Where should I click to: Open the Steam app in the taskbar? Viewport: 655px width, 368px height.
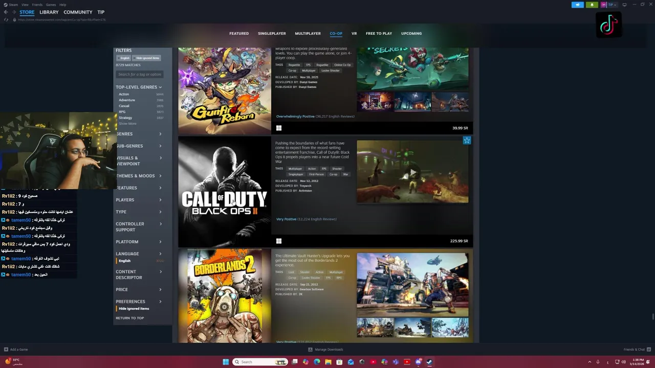click(x=429, y=362)
